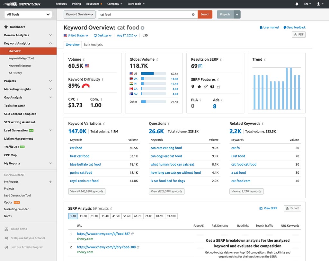The image size is (329, 261).
Task: Open external link icon for chewy food-387 URL
Action: 132,234
